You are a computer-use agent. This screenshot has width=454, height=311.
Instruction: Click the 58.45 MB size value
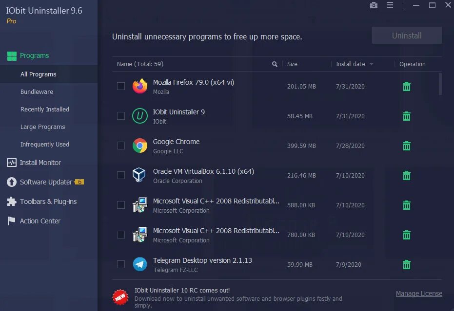tap(300, 116)
